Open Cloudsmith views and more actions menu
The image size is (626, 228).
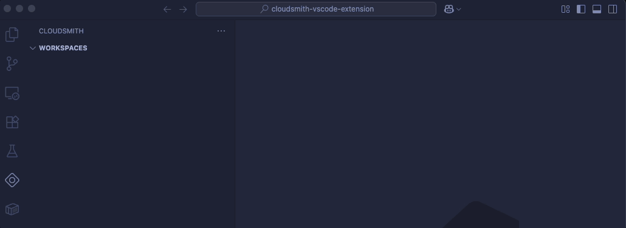point(221,31)
